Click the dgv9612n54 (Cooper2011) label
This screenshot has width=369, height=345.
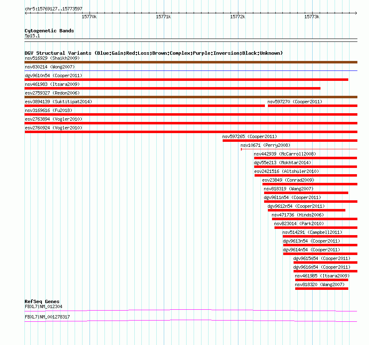pos(296,206)
